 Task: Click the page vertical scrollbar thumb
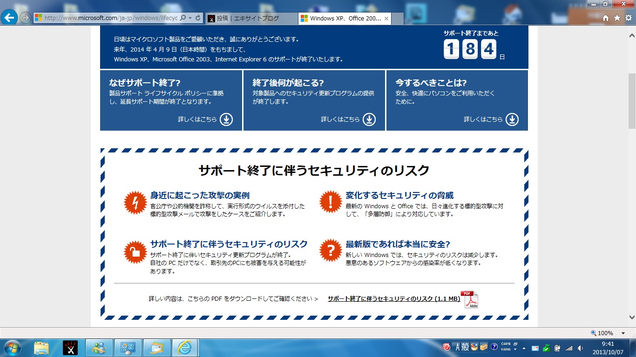point(632,100)
